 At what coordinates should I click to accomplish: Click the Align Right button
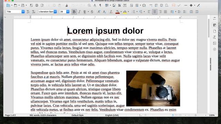[160, 12]
